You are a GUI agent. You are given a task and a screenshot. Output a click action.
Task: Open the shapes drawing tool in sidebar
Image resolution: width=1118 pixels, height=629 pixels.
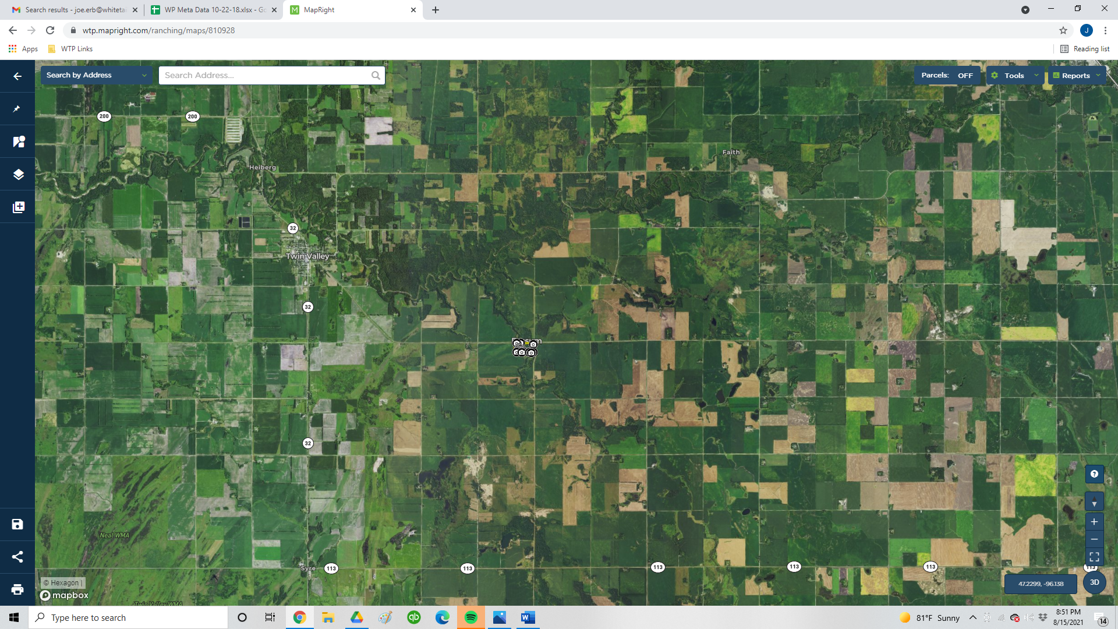(x=18, y=142)
